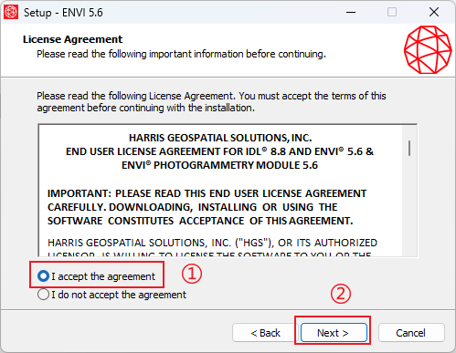
Task: Click the "END USER LICENSE AGREEMENT FOR IDL" line
Action: pyautogui.click(x=219, y=151)
